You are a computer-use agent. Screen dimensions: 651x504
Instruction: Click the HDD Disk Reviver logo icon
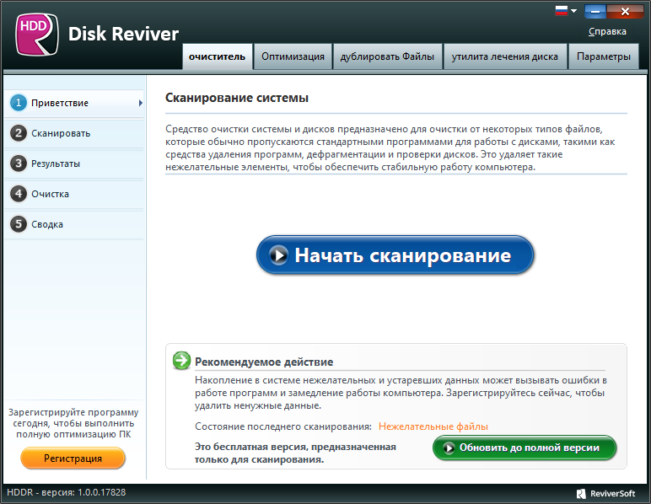point(36,34)
